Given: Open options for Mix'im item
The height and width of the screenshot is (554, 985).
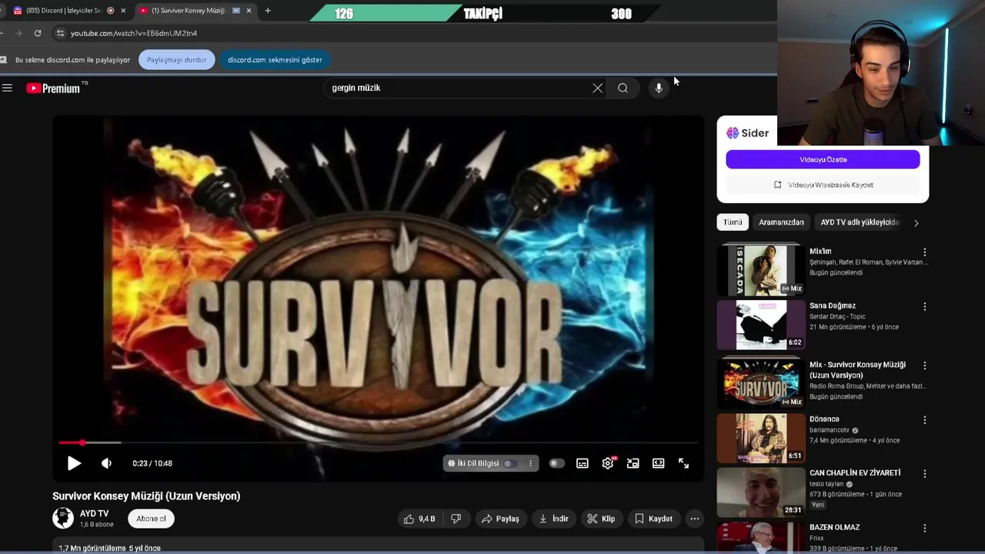Looking at the screenshot, I should point(925,252).
